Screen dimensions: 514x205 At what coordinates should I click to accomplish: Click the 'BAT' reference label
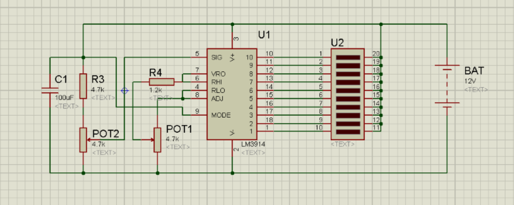tap(474, 71)
